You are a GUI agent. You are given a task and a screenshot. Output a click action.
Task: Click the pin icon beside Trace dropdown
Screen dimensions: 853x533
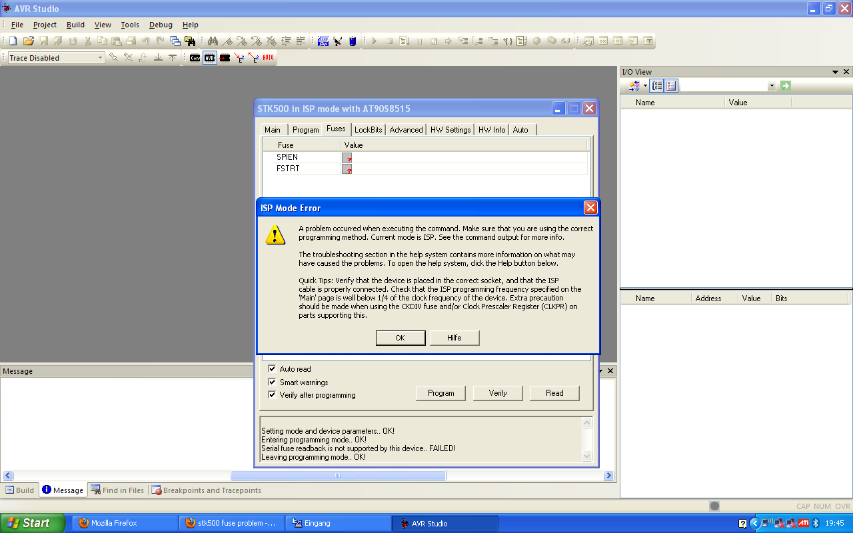[114, 58]
